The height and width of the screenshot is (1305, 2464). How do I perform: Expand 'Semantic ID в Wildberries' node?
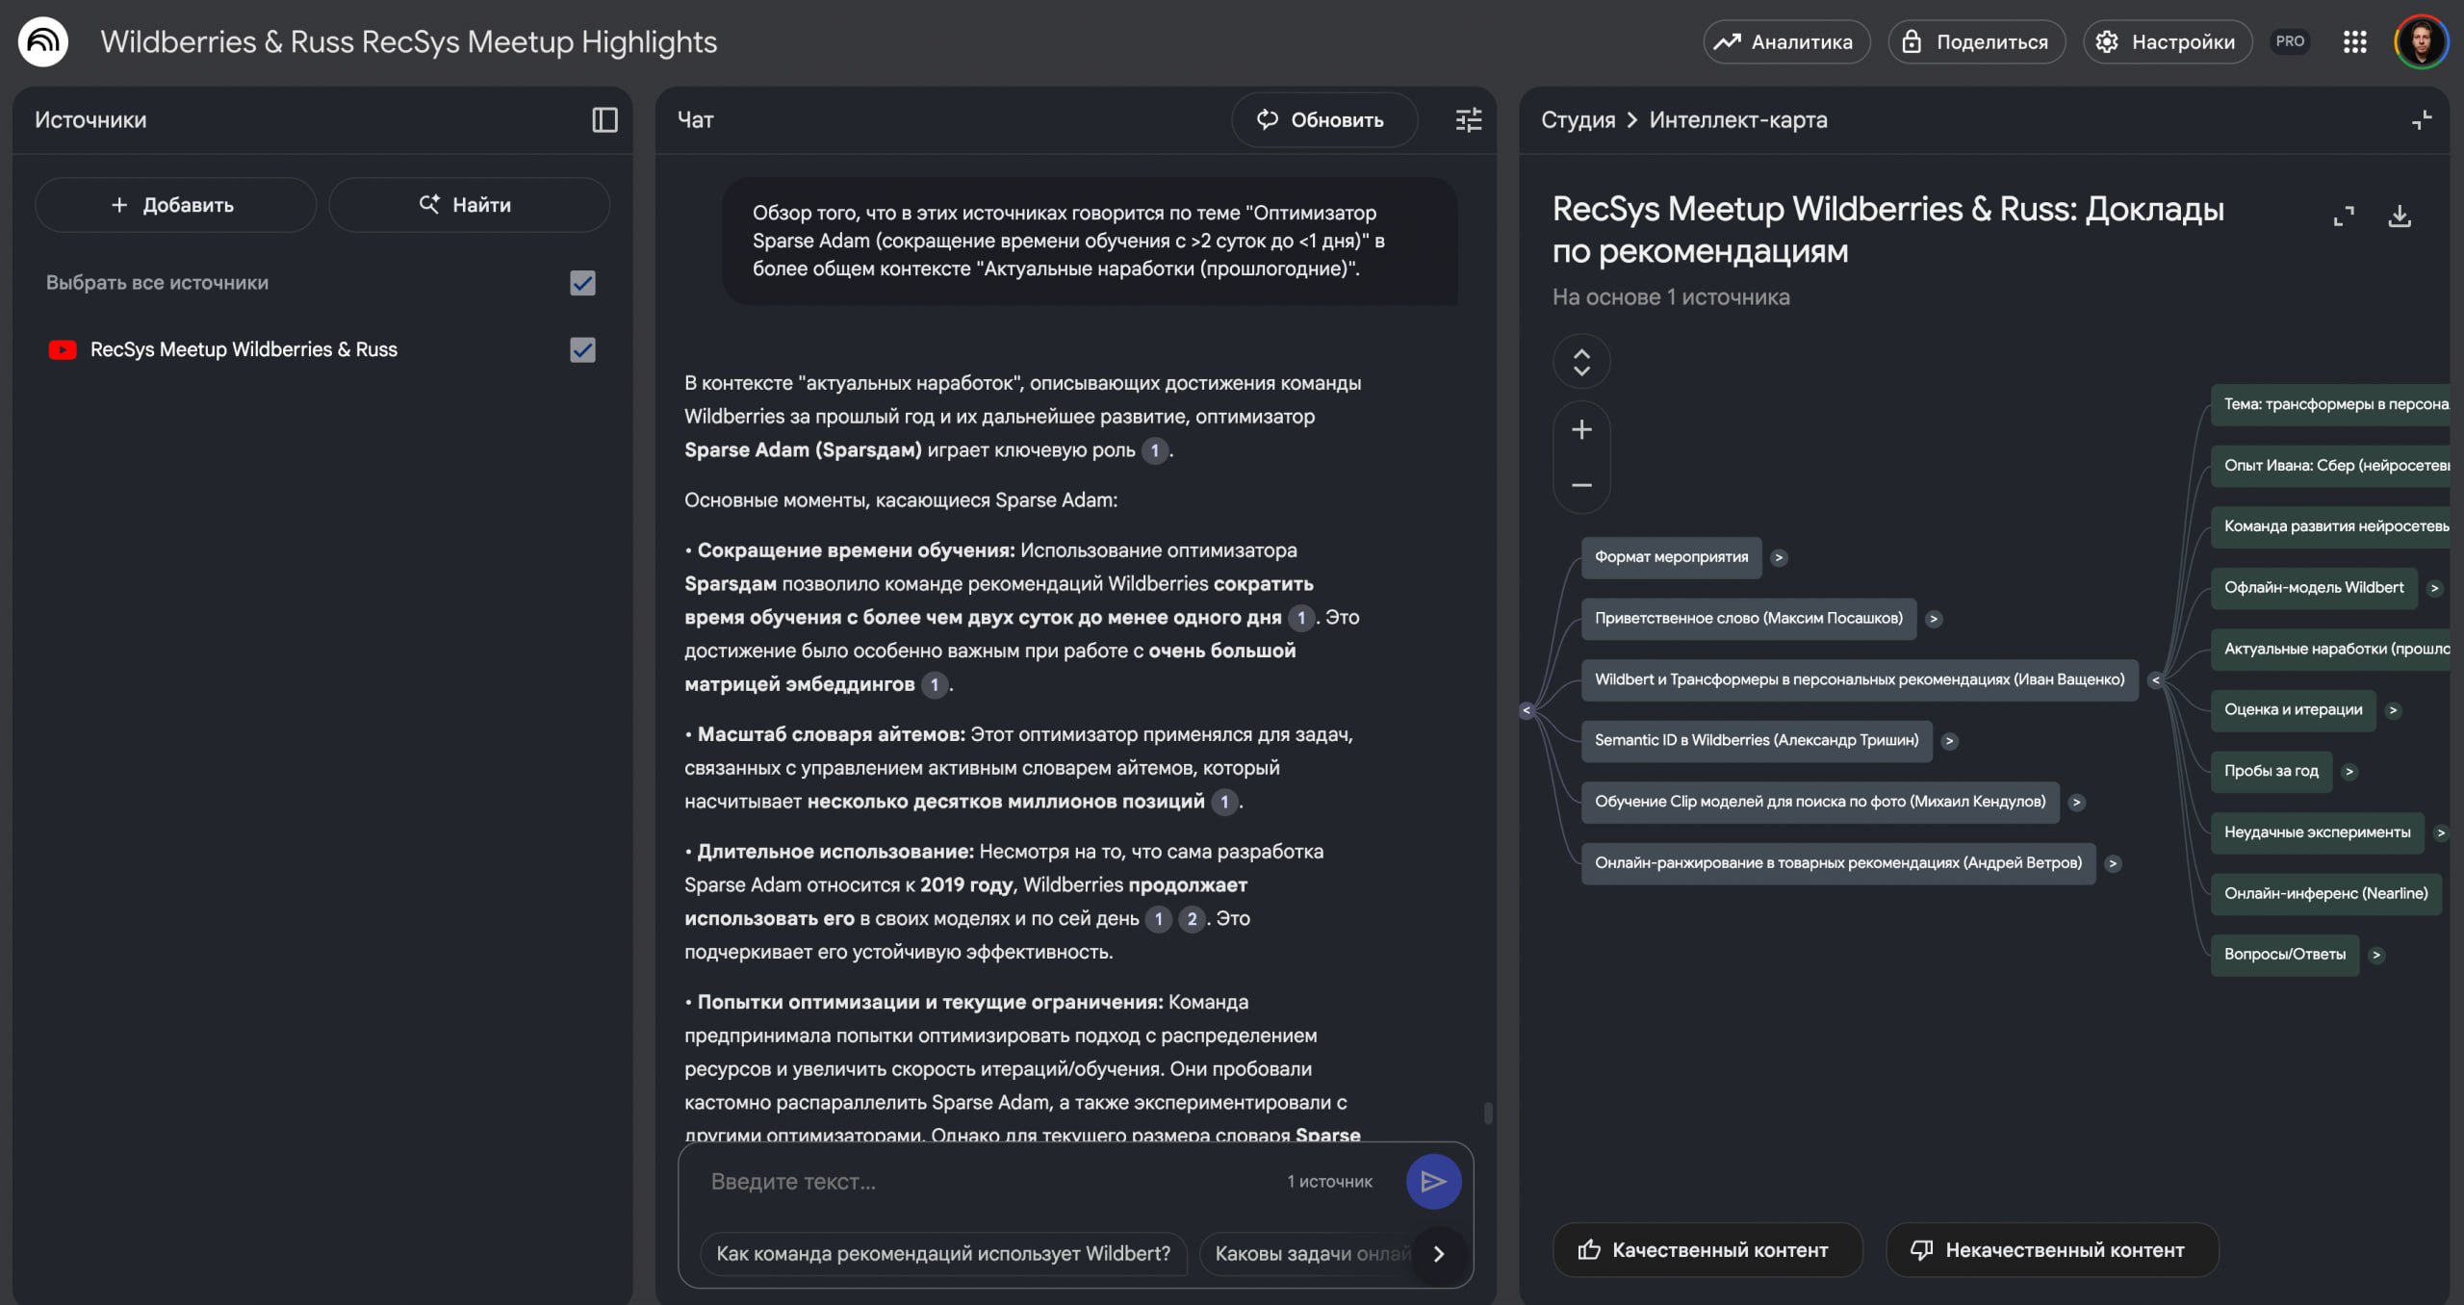point(1949,741)
